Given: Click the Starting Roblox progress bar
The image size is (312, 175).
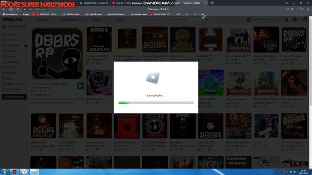Looking at the screenshot, I should pos(156,103).
